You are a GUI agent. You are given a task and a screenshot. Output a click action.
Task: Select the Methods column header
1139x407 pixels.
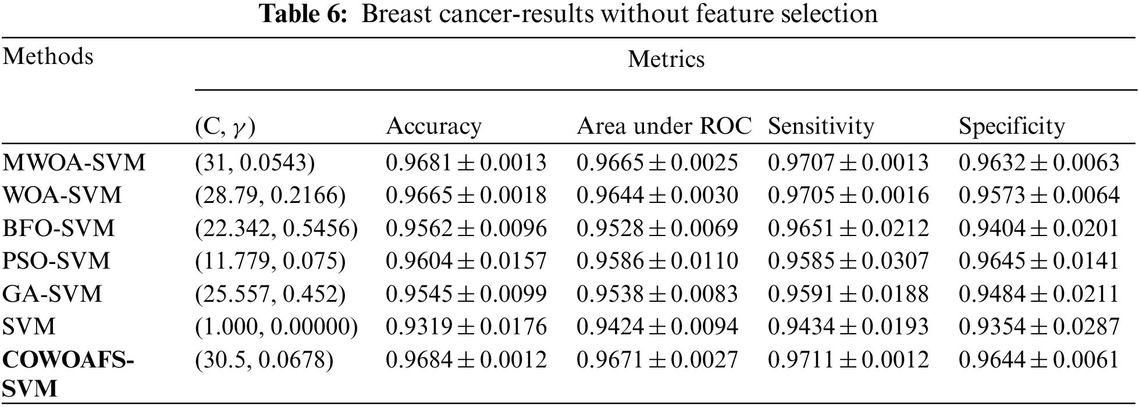pos(48,57)
